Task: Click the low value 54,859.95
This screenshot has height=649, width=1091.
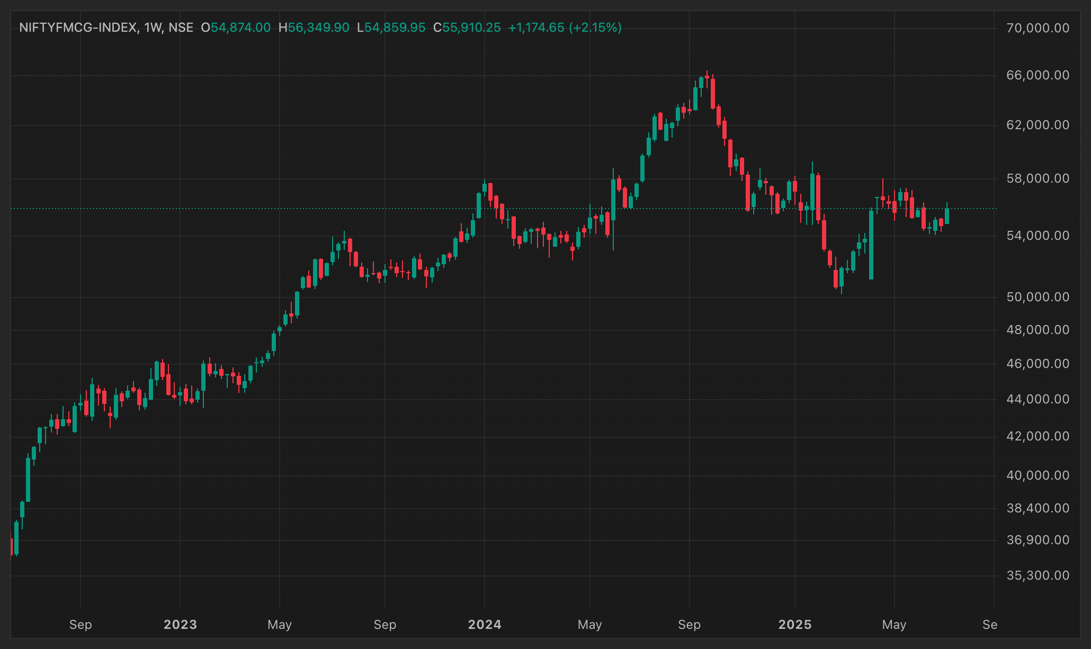Action: (x=395, y=28)
